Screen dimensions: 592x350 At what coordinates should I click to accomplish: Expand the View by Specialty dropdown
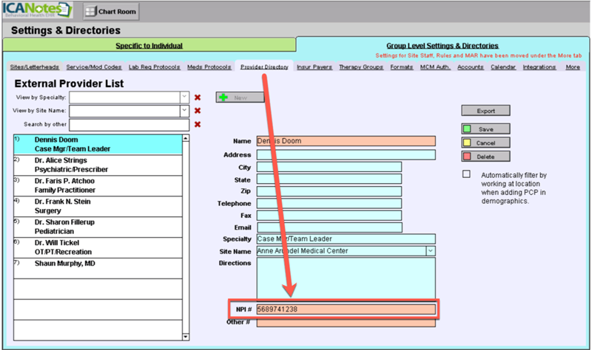coord(184,97)
